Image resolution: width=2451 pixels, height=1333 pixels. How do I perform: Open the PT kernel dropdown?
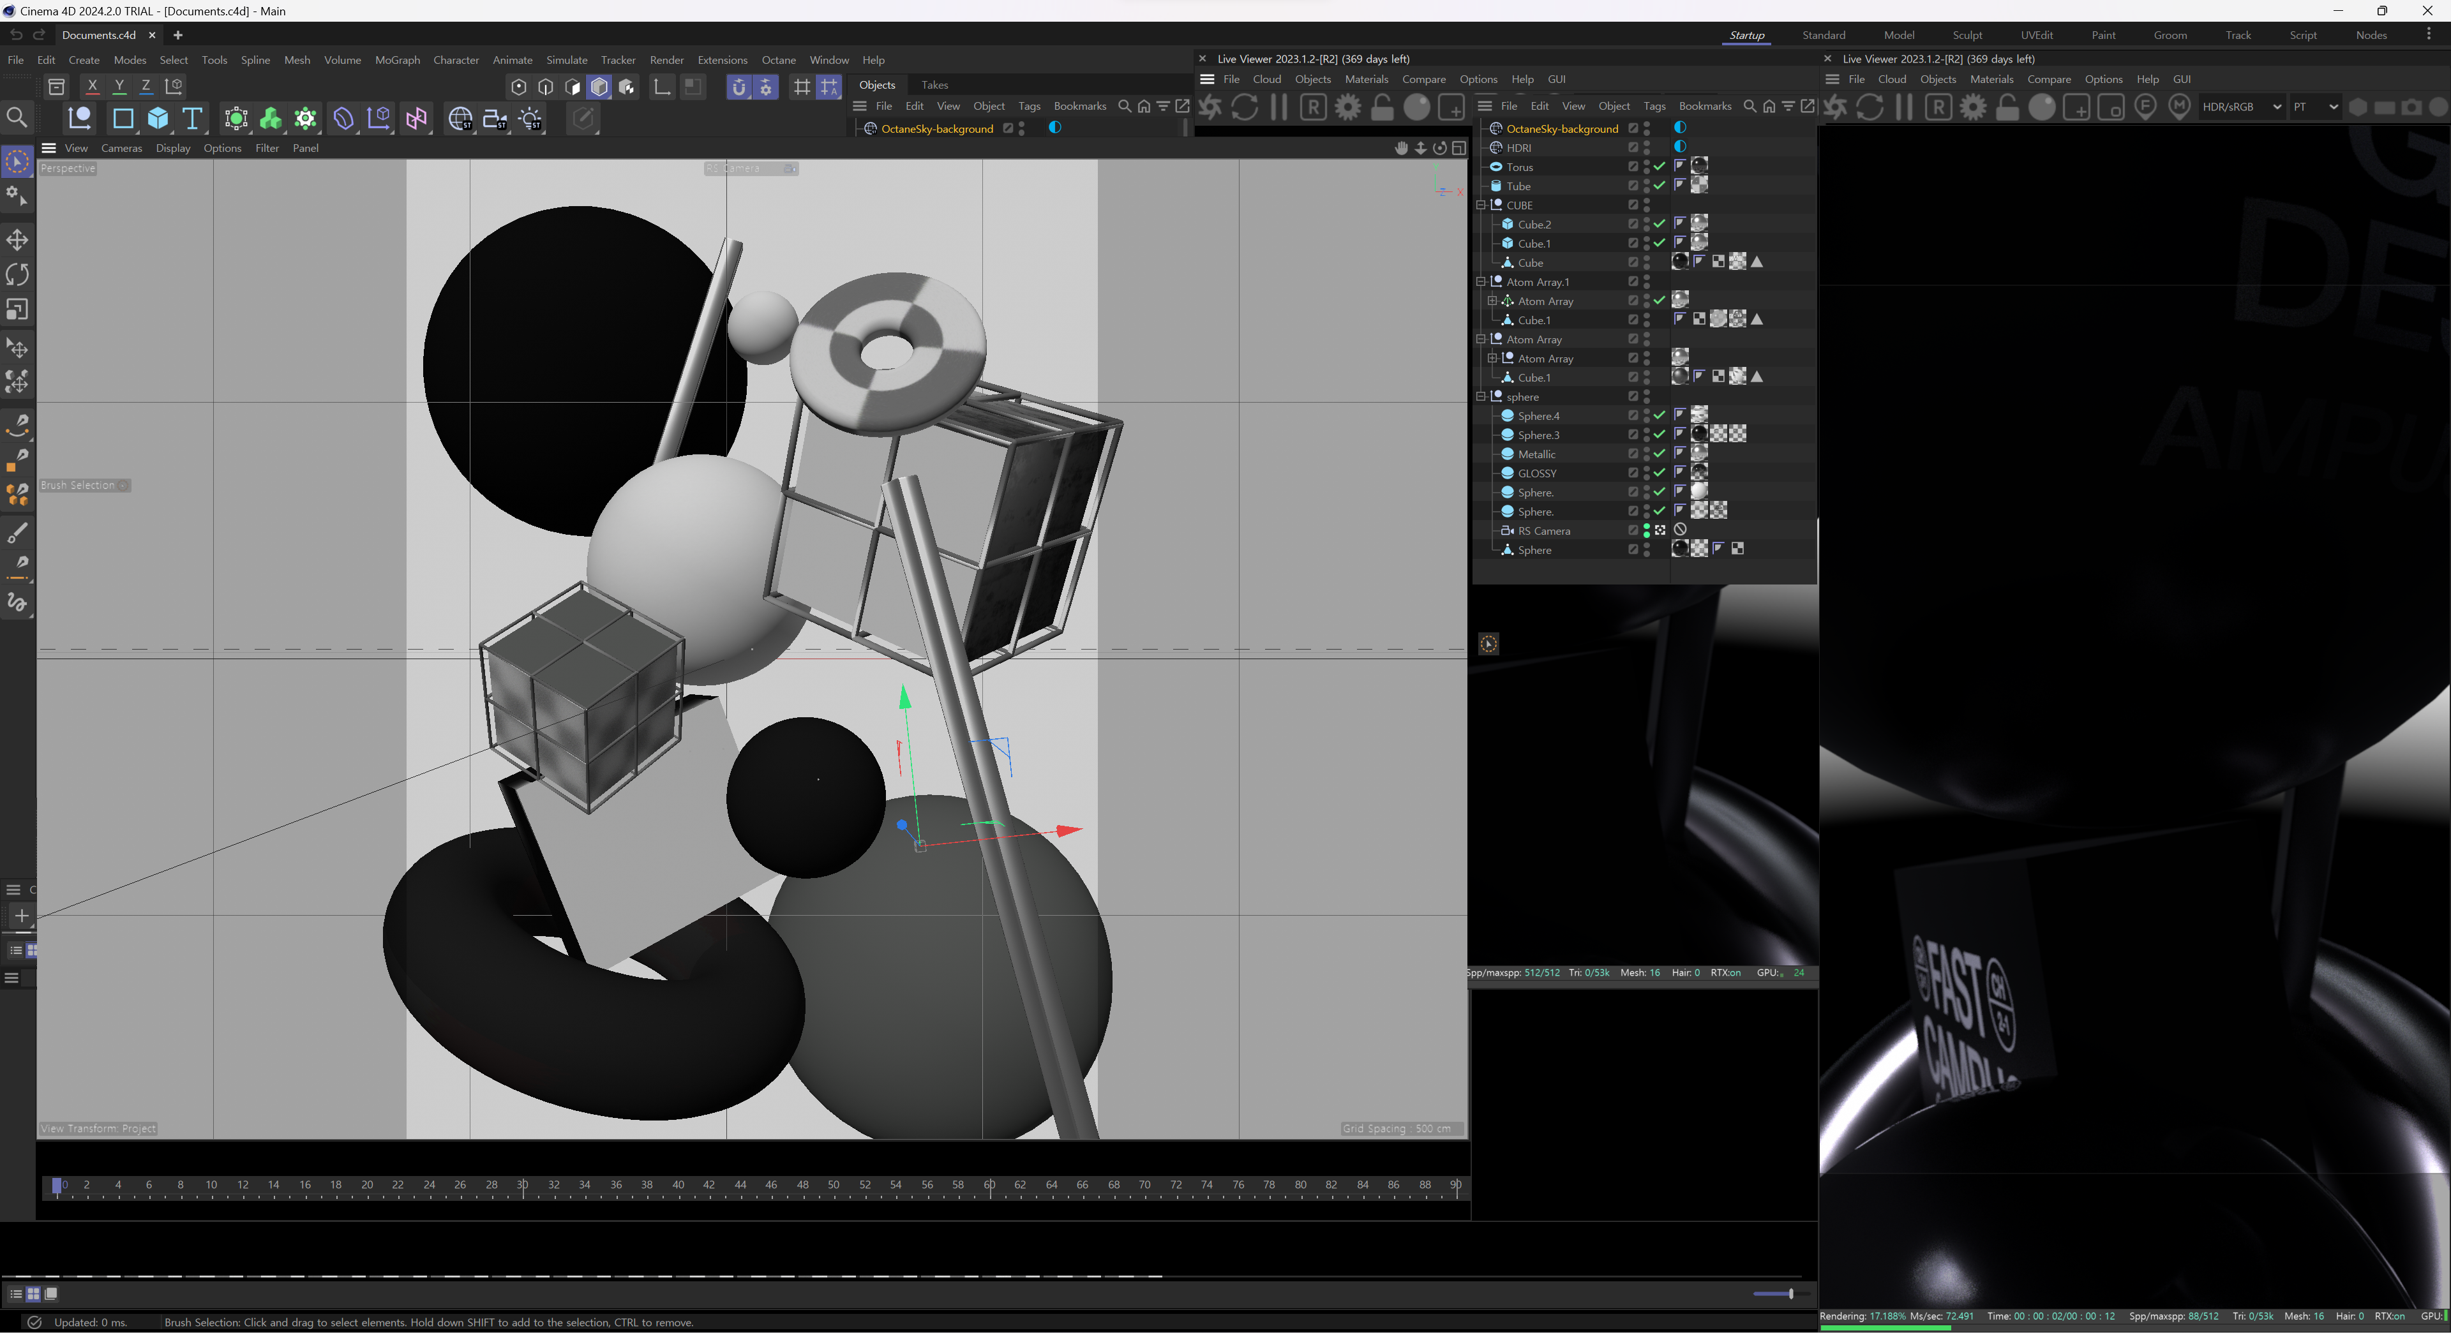coord(2315,107)
